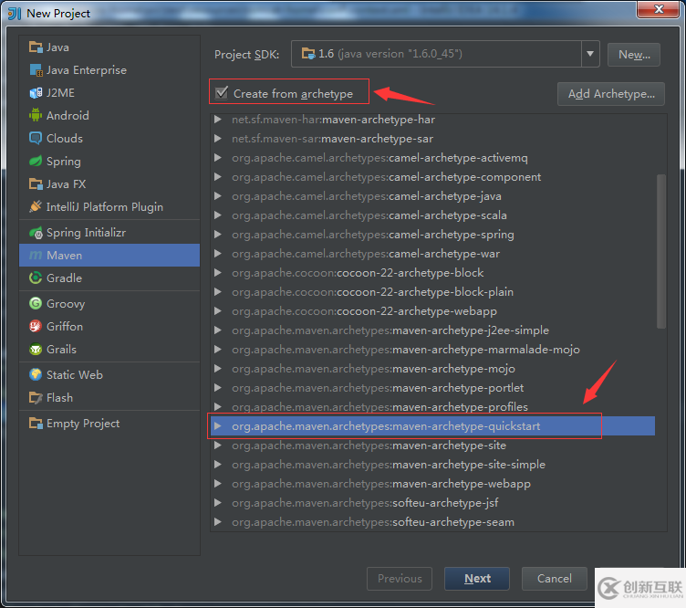Click the Groovy 'G' icon

35,303
